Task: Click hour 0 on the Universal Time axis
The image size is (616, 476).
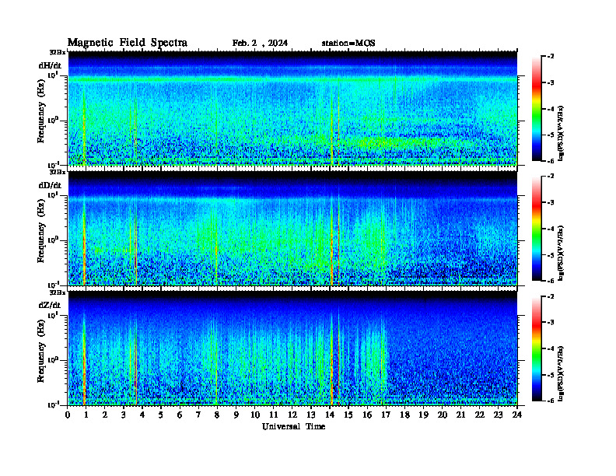Action: pyautogui.click(x=68, y=415)
